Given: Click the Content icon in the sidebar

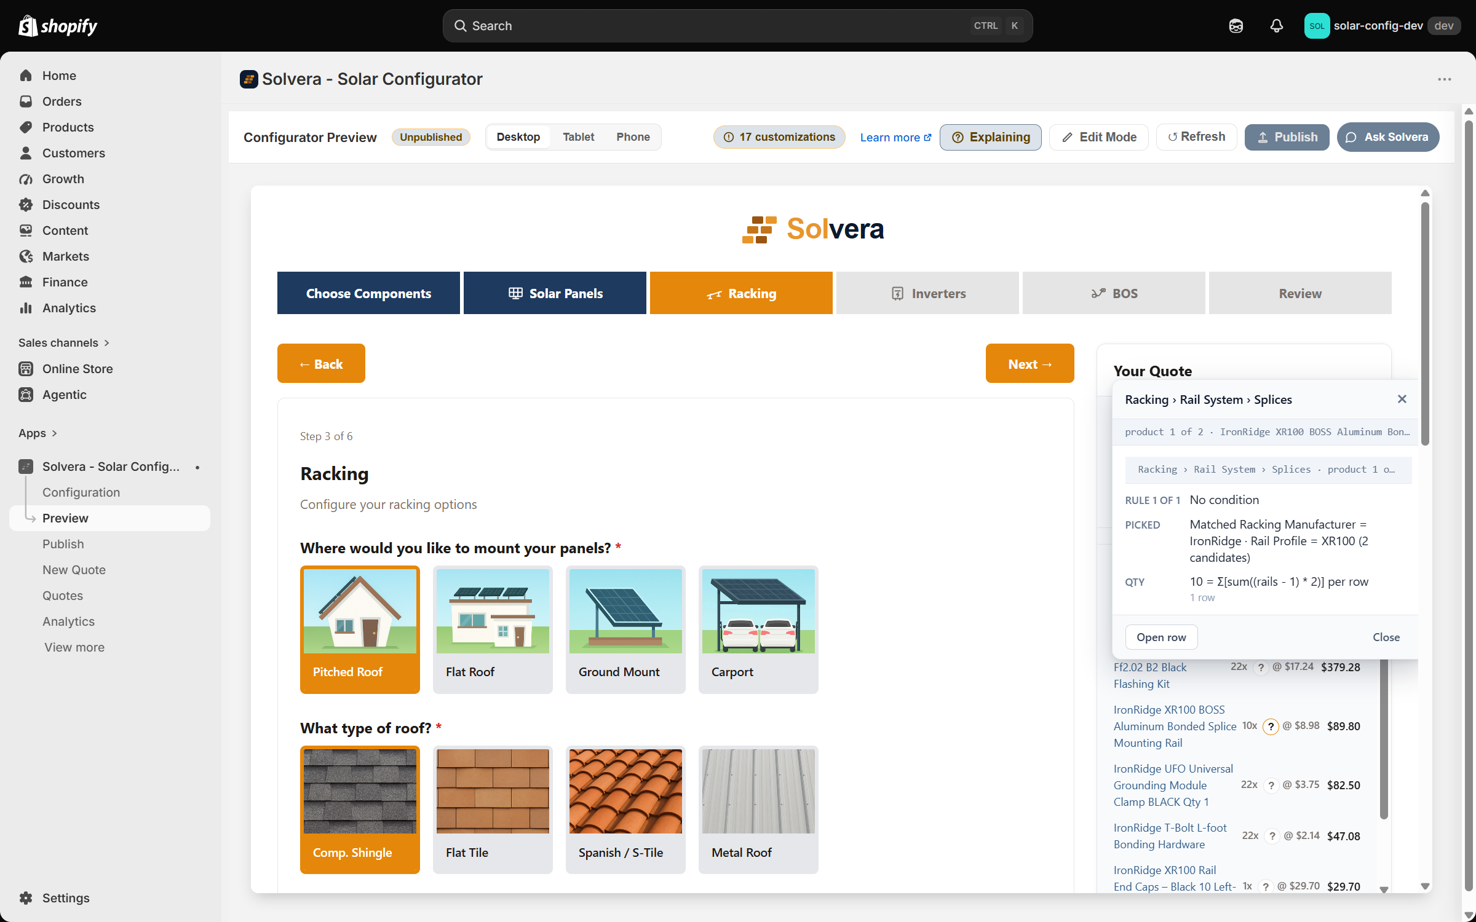Looking at the screenshot, I should tap(26, 230).
